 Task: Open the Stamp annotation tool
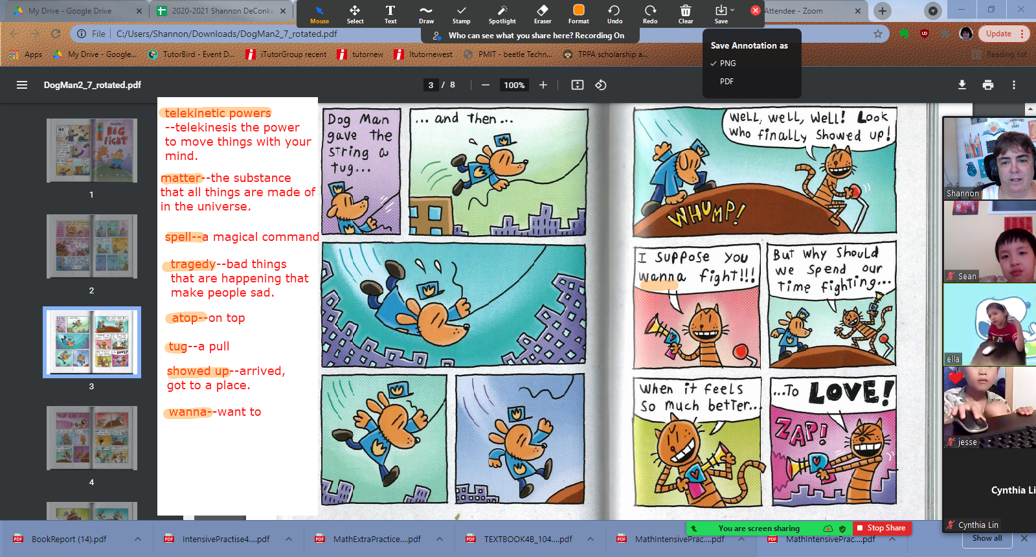point(461,14)
